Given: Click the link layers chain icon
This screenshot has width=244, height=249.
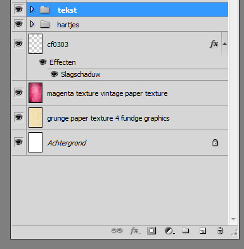Looking at the screenshot, I should pyautogui.click(x=117, y=231).
